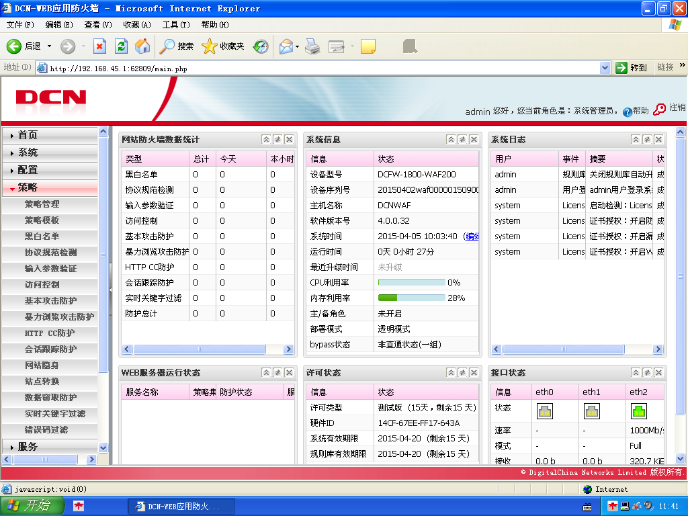
Task: Close the 系统日志 panel
Action: 658,140
